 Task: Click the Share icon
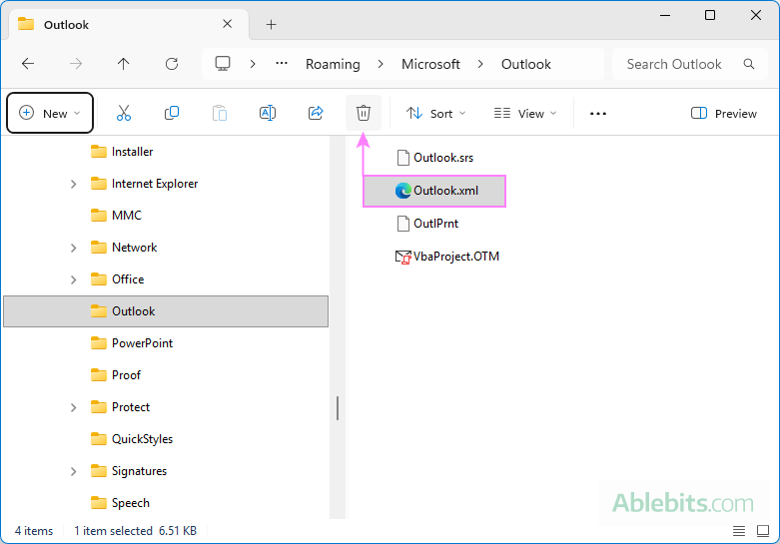pos(316,114)
